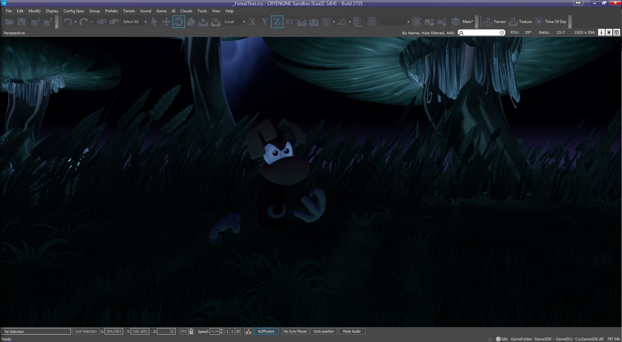Click the Goto position button
Viewport: 622px width, 342px height.
coord(323,331)
